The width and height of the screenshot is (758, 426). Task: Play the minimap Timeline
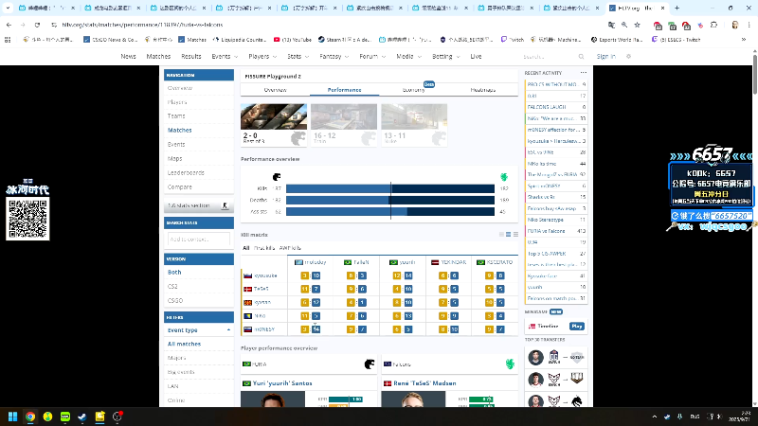(x=576, y=326)
